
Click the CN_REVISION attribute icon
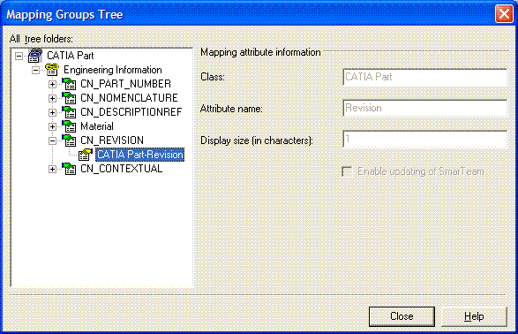[69, 140]
